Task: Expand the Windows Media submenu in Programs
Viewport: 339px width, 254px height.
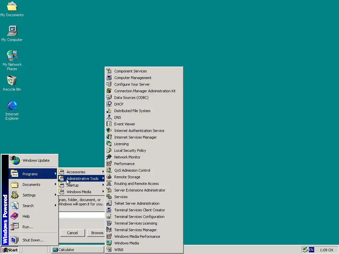Action: 81,192
